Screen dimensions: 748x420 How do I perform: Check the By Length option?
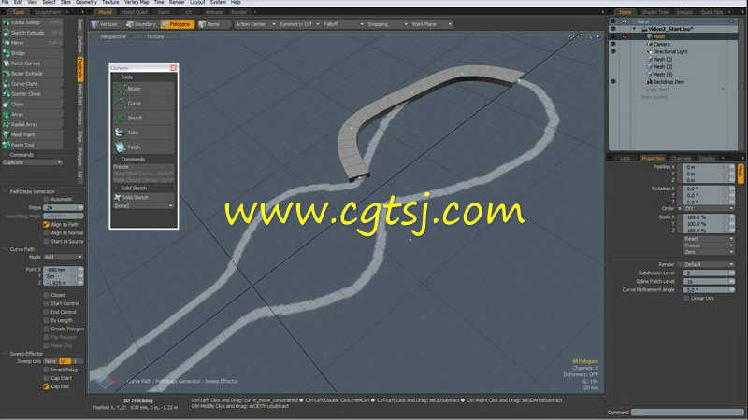pyautogui.click(x=46, y=320)
